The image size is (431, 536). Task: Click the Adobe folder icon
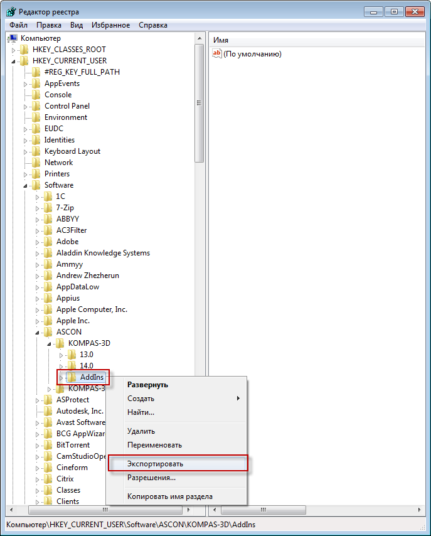pyautogui.click(x=48, y=242)
